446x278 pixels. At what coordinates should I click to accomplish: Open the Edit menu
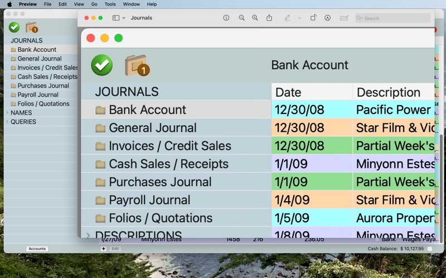(x=62, y=4)
